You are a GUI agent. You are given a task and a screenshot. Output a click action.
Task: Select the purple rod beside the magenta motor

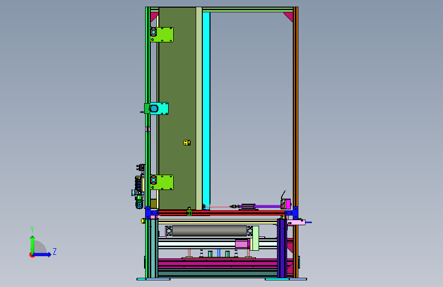(x=268, y=206)
